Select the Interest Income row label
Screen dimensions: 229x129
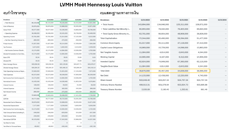tap(8, 85)
